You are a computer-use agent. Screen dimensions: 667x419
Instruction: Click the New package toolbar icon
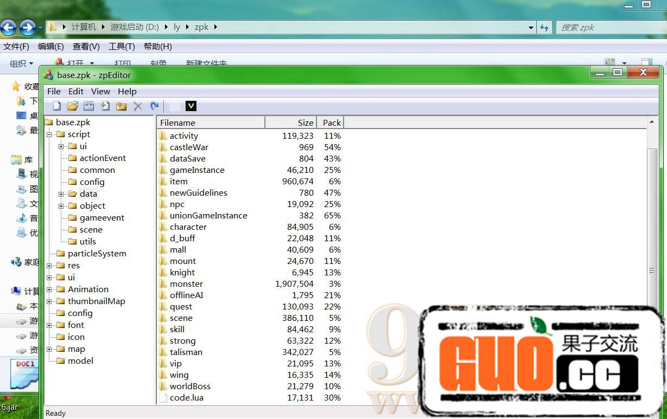[x=56, y=106]
